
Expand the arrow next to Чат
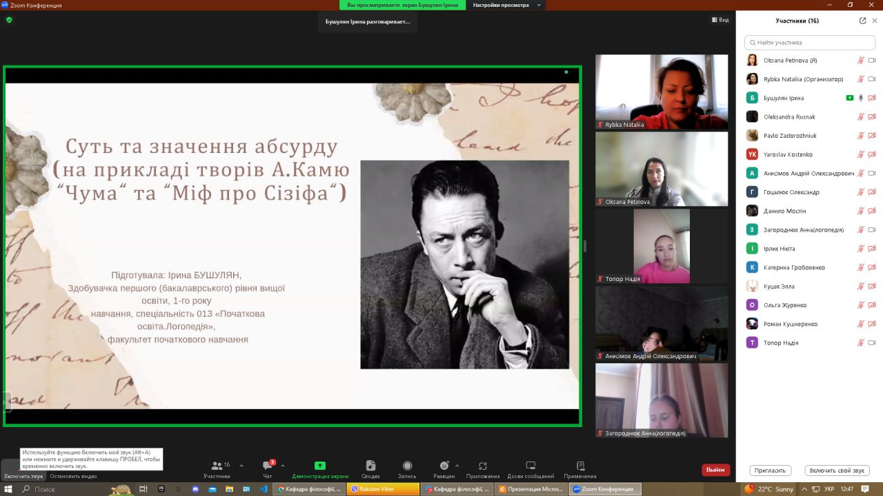(x=283, y=466)
